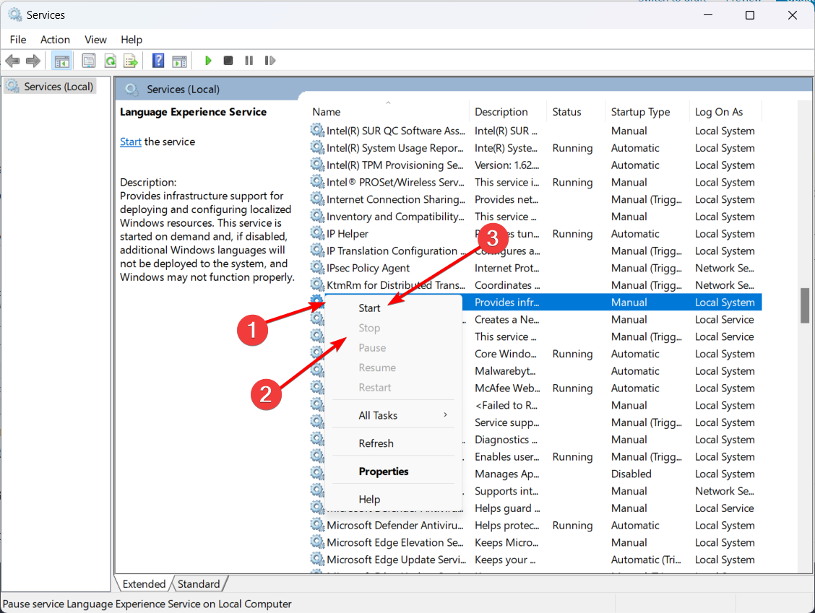The width and height of the screenshot is (815, 613).
Task: Click the Back arrow in toolbar
Action: point(12,61)
